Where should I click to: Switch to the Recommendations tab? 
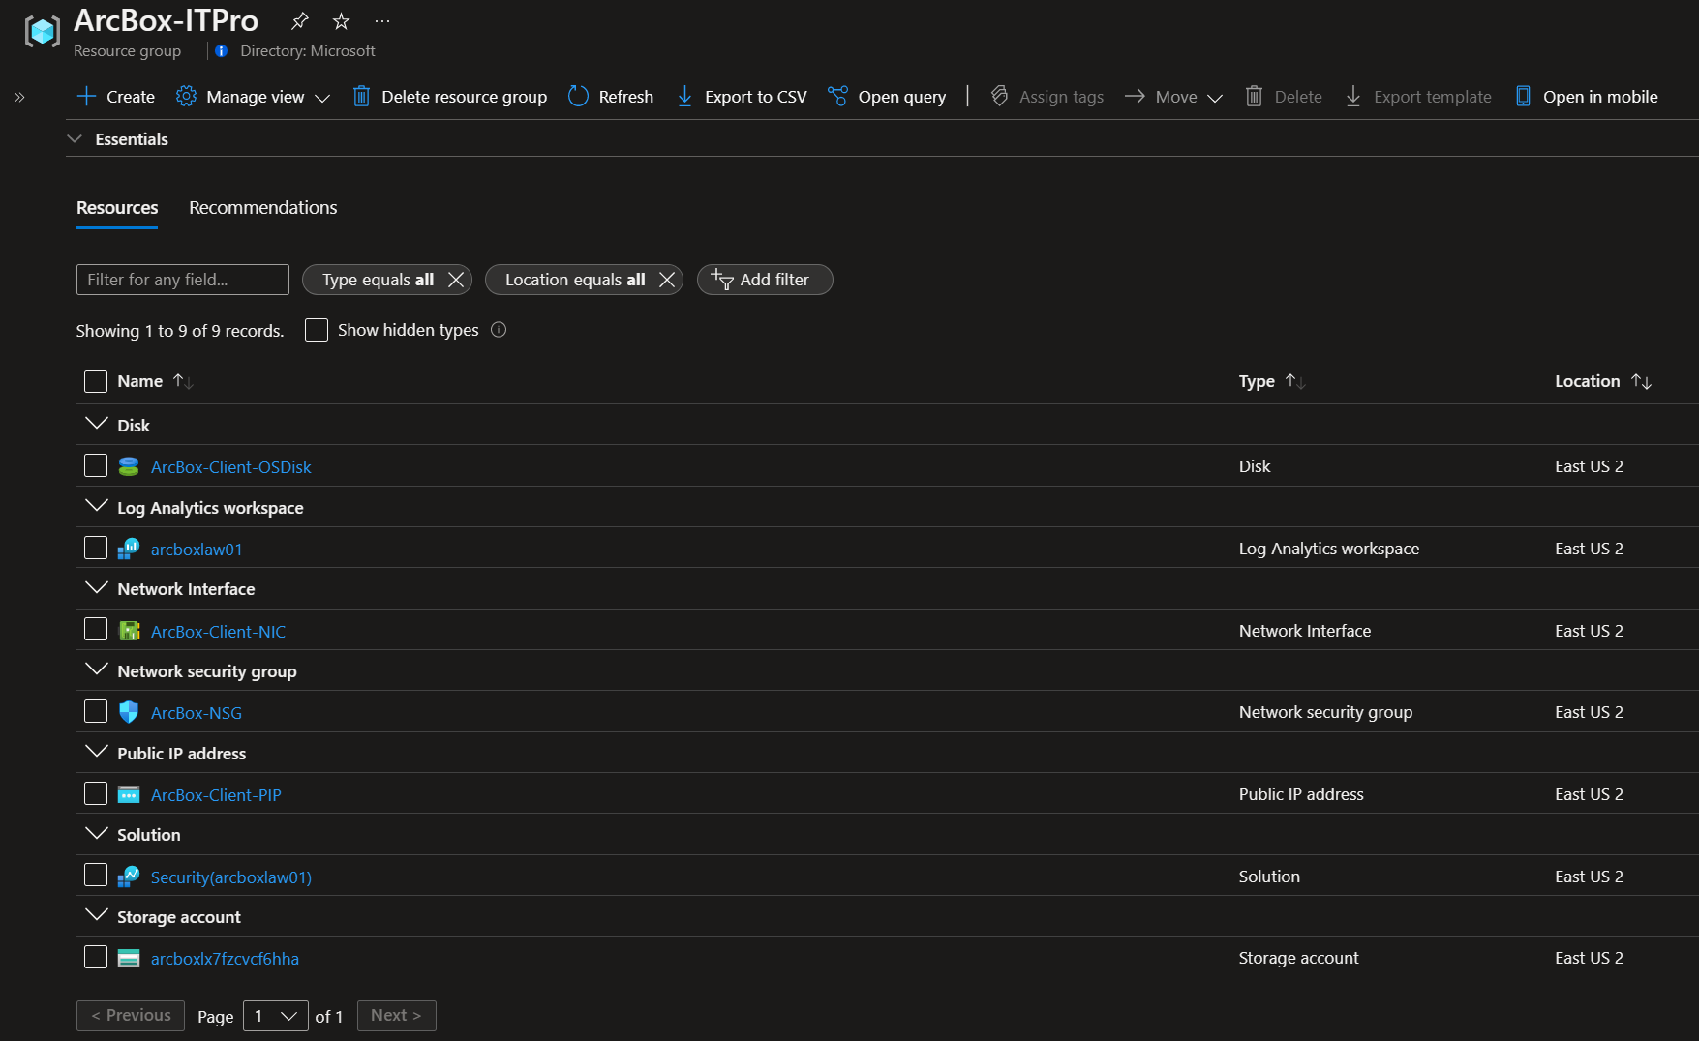click(263, 208)
